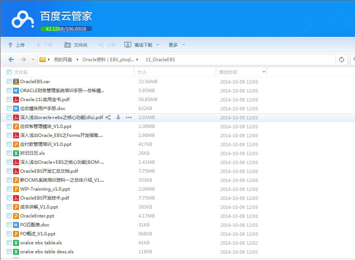
Task: Expand the 更多 dropdown arrow
Action: 184,45
